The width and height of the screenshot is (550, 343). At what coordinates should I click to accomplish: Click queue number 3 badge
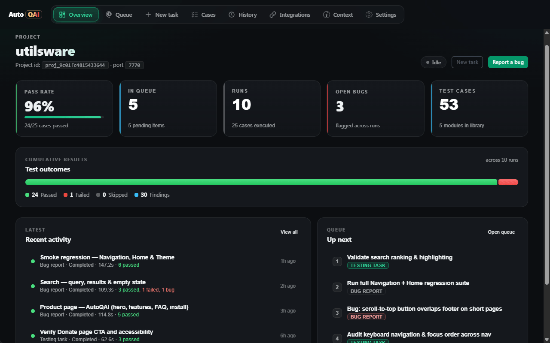coord(337,313)
